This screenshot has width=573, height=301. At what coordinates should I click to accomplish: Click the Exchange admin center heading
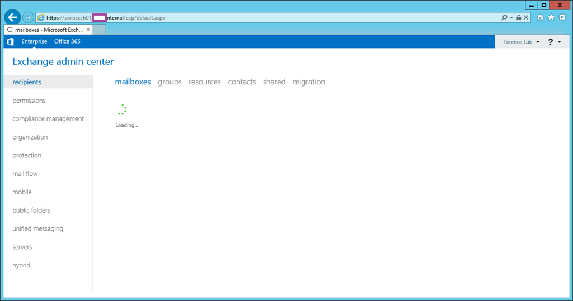(x=63, y=61)
